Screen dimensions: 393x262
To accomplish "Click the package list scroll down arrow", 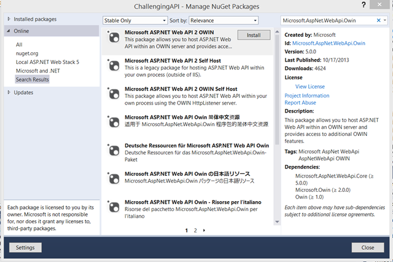I will tap(277, 221).
